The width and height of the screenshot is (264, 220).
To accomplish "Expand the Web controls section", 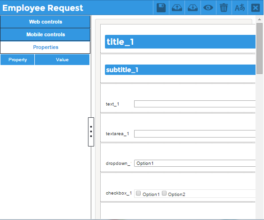I will [45, 22].
